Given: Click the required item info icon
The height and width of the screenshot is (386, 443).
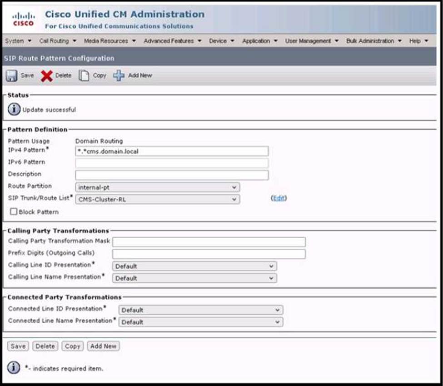Looking at the screenshot, I should tap(14, 367).
